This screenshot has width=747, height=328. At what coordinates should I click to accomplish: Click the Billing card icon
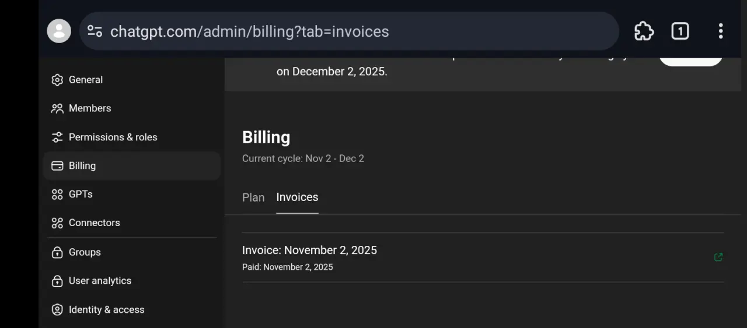pyautogui.click(x=57, y=166)
